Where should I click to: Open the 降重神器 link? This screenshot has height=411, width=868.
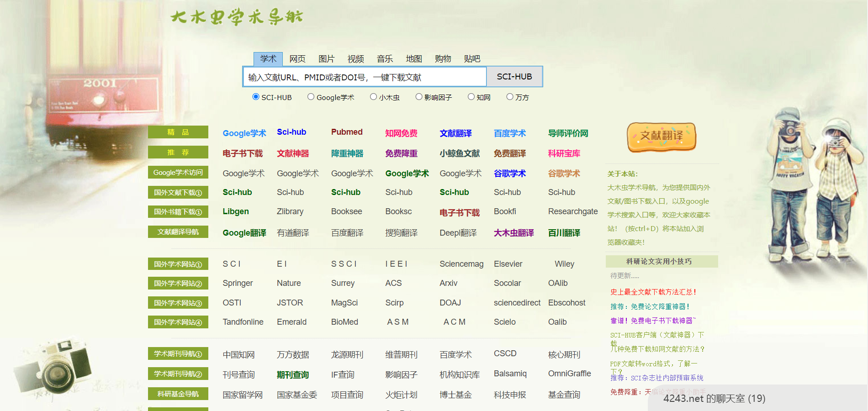click(347, 153)
